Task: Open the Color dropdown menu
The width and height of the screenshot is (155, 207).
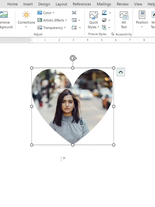Action: tap(49, 13)
